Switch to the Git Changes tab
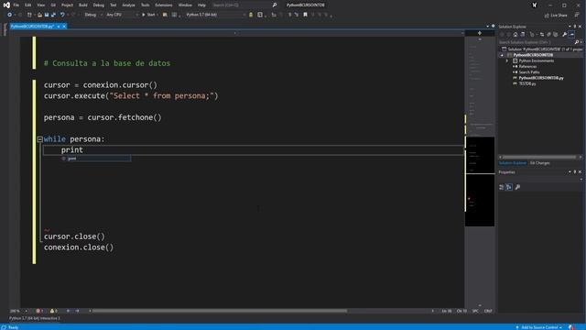The width and height of the screenshot is (586, 330). (539, 163)
